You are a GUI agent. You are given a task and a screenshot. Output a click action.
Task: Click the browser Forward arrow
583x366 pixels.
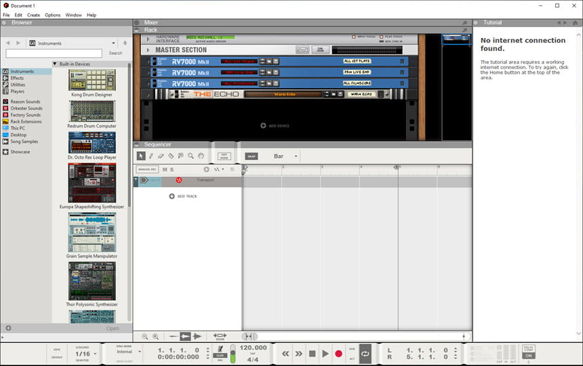click(18, 43)
